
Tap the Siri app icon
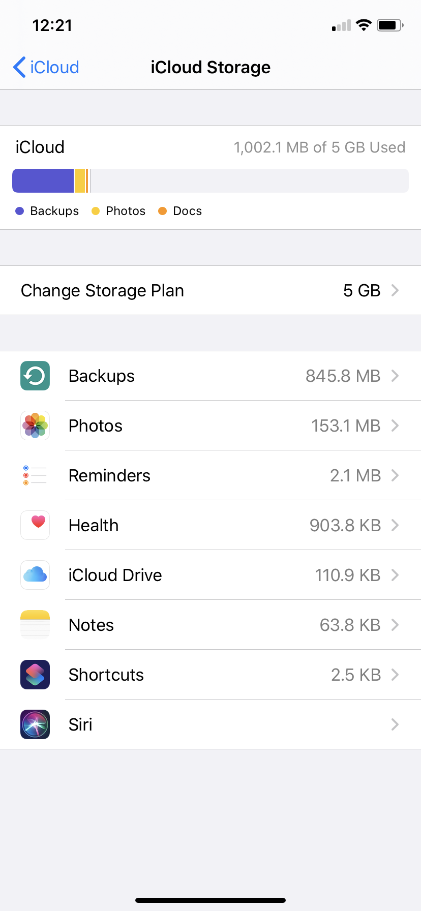(35, 724)
